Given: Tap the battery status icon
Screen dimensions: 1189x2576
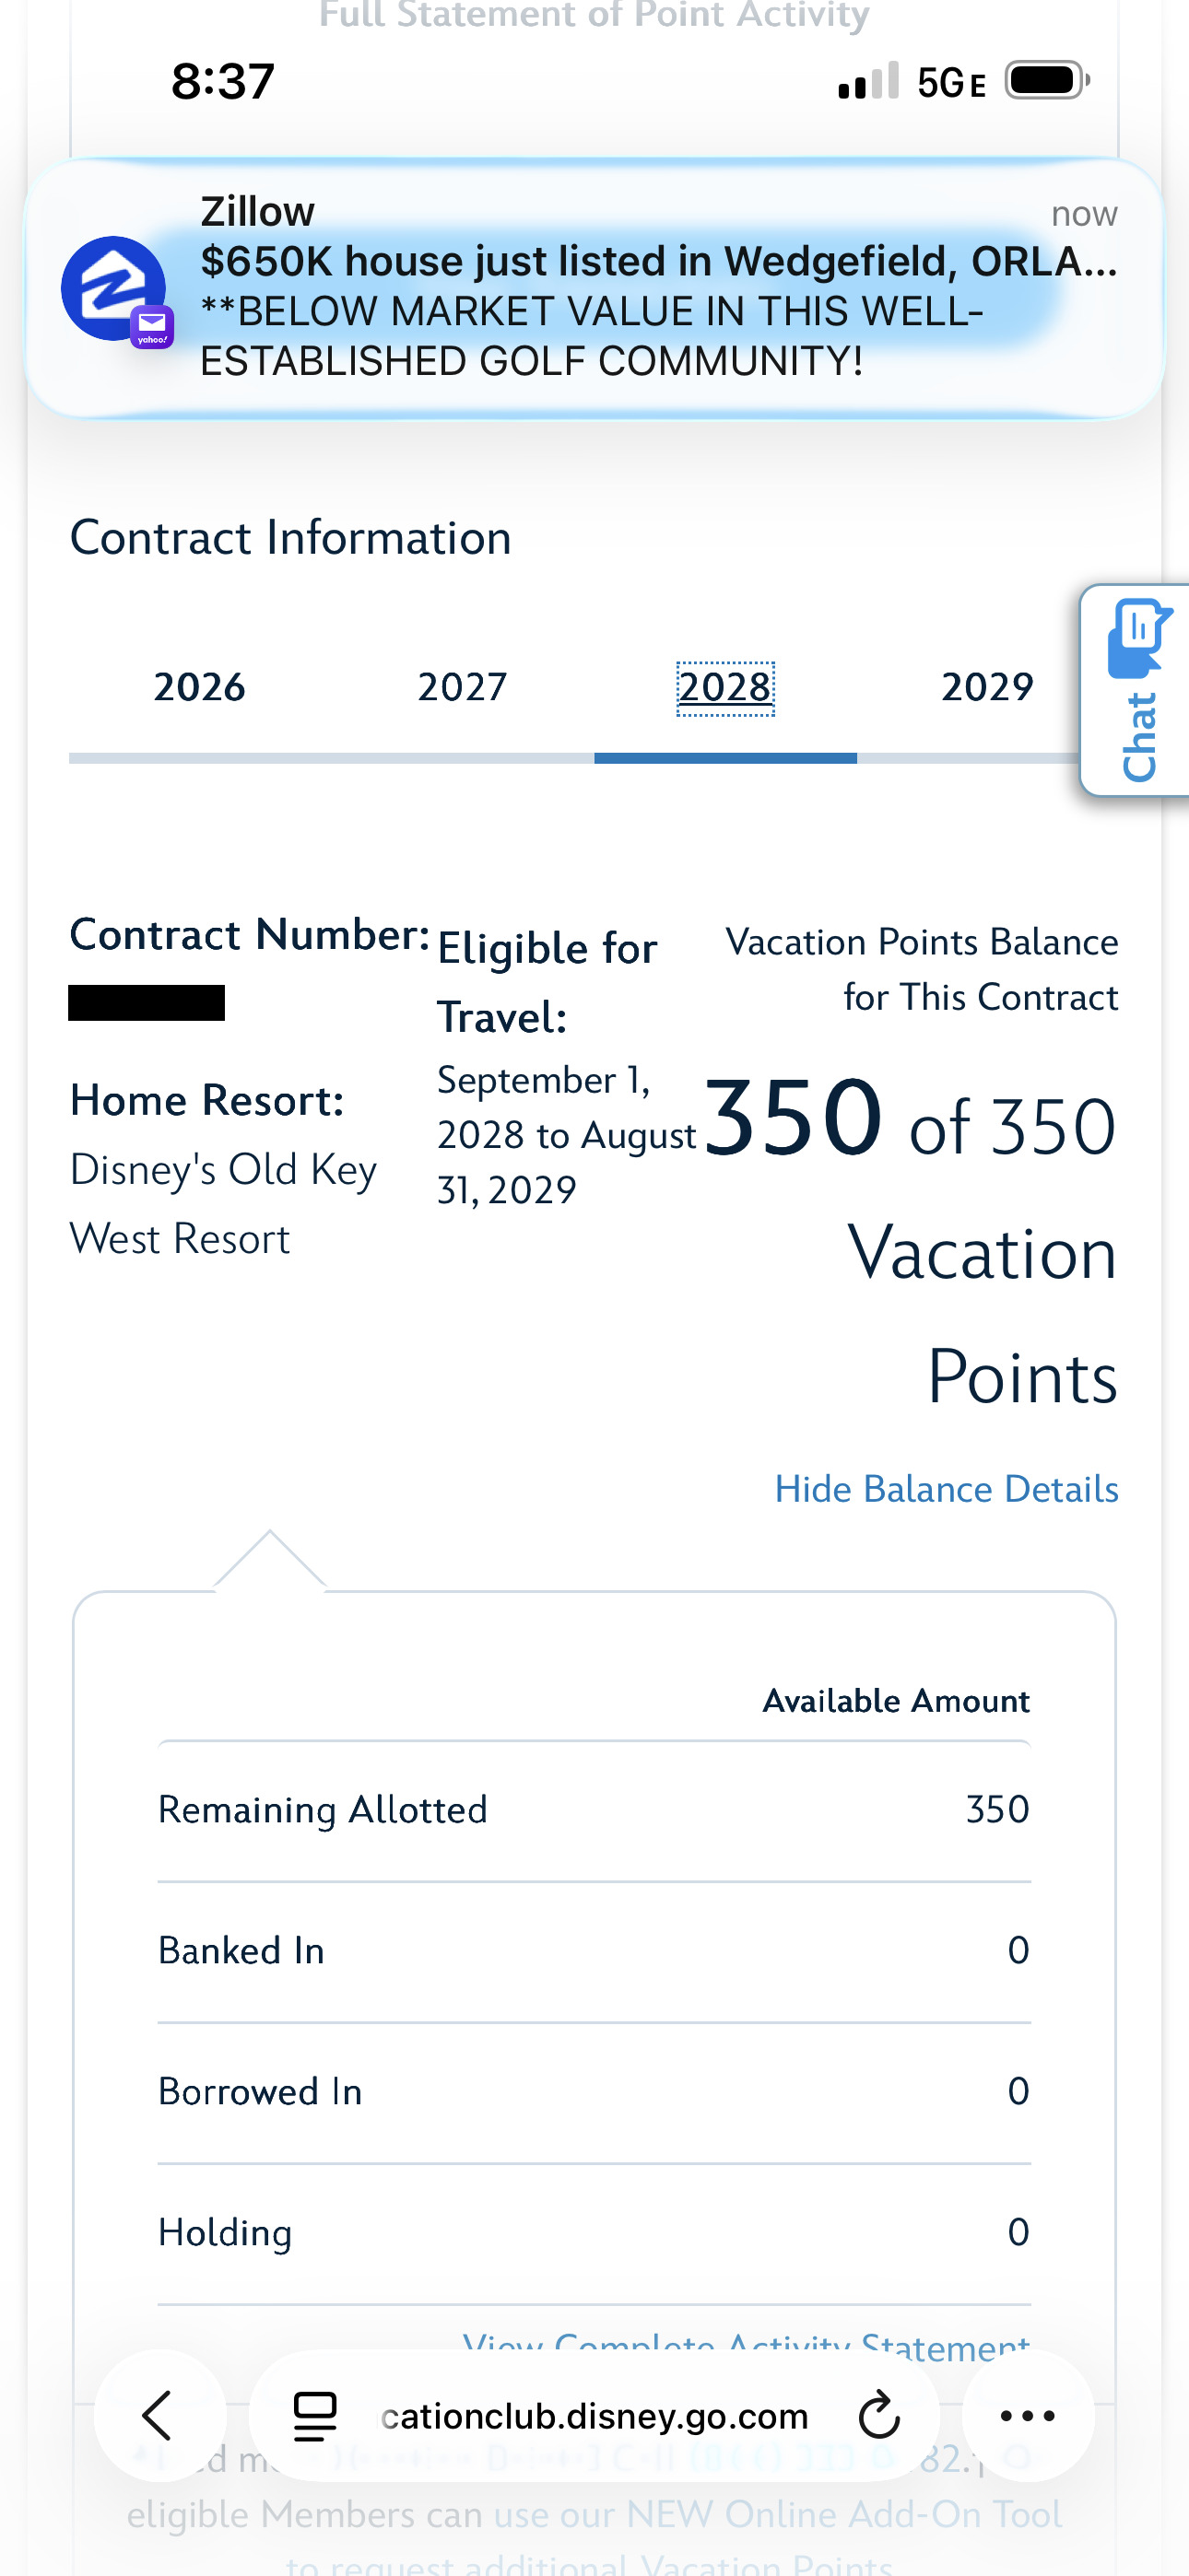Looking at the screenshot, I should (x=1047, y=80).
